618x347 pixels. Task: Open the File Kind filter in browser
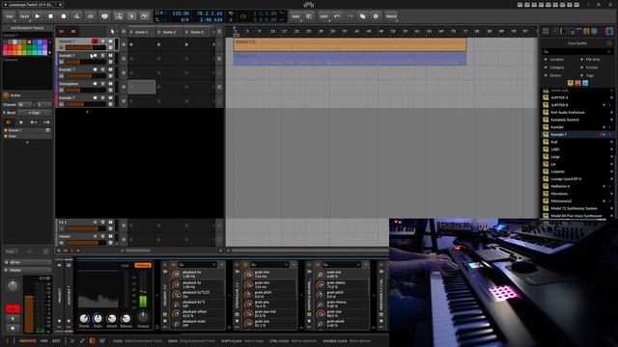pos(592,60)
